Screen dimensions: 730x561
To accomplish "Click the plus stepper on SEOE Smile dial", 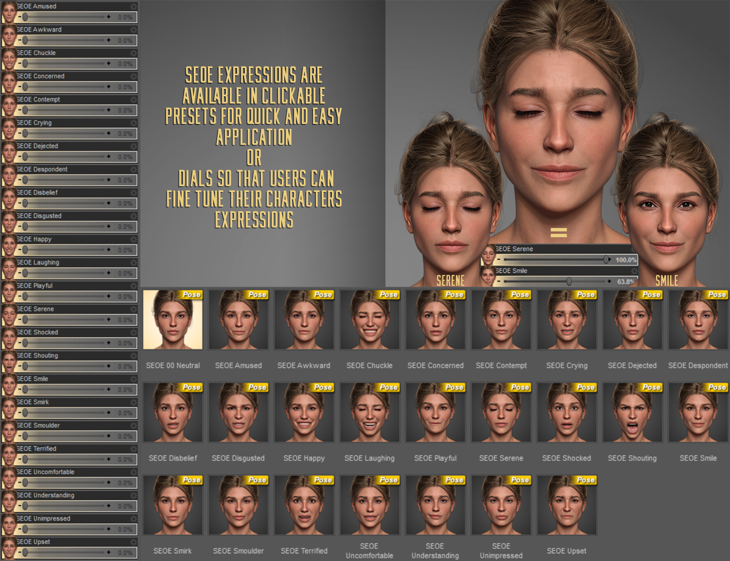I will pyautogui.click(x=108, y=389).
